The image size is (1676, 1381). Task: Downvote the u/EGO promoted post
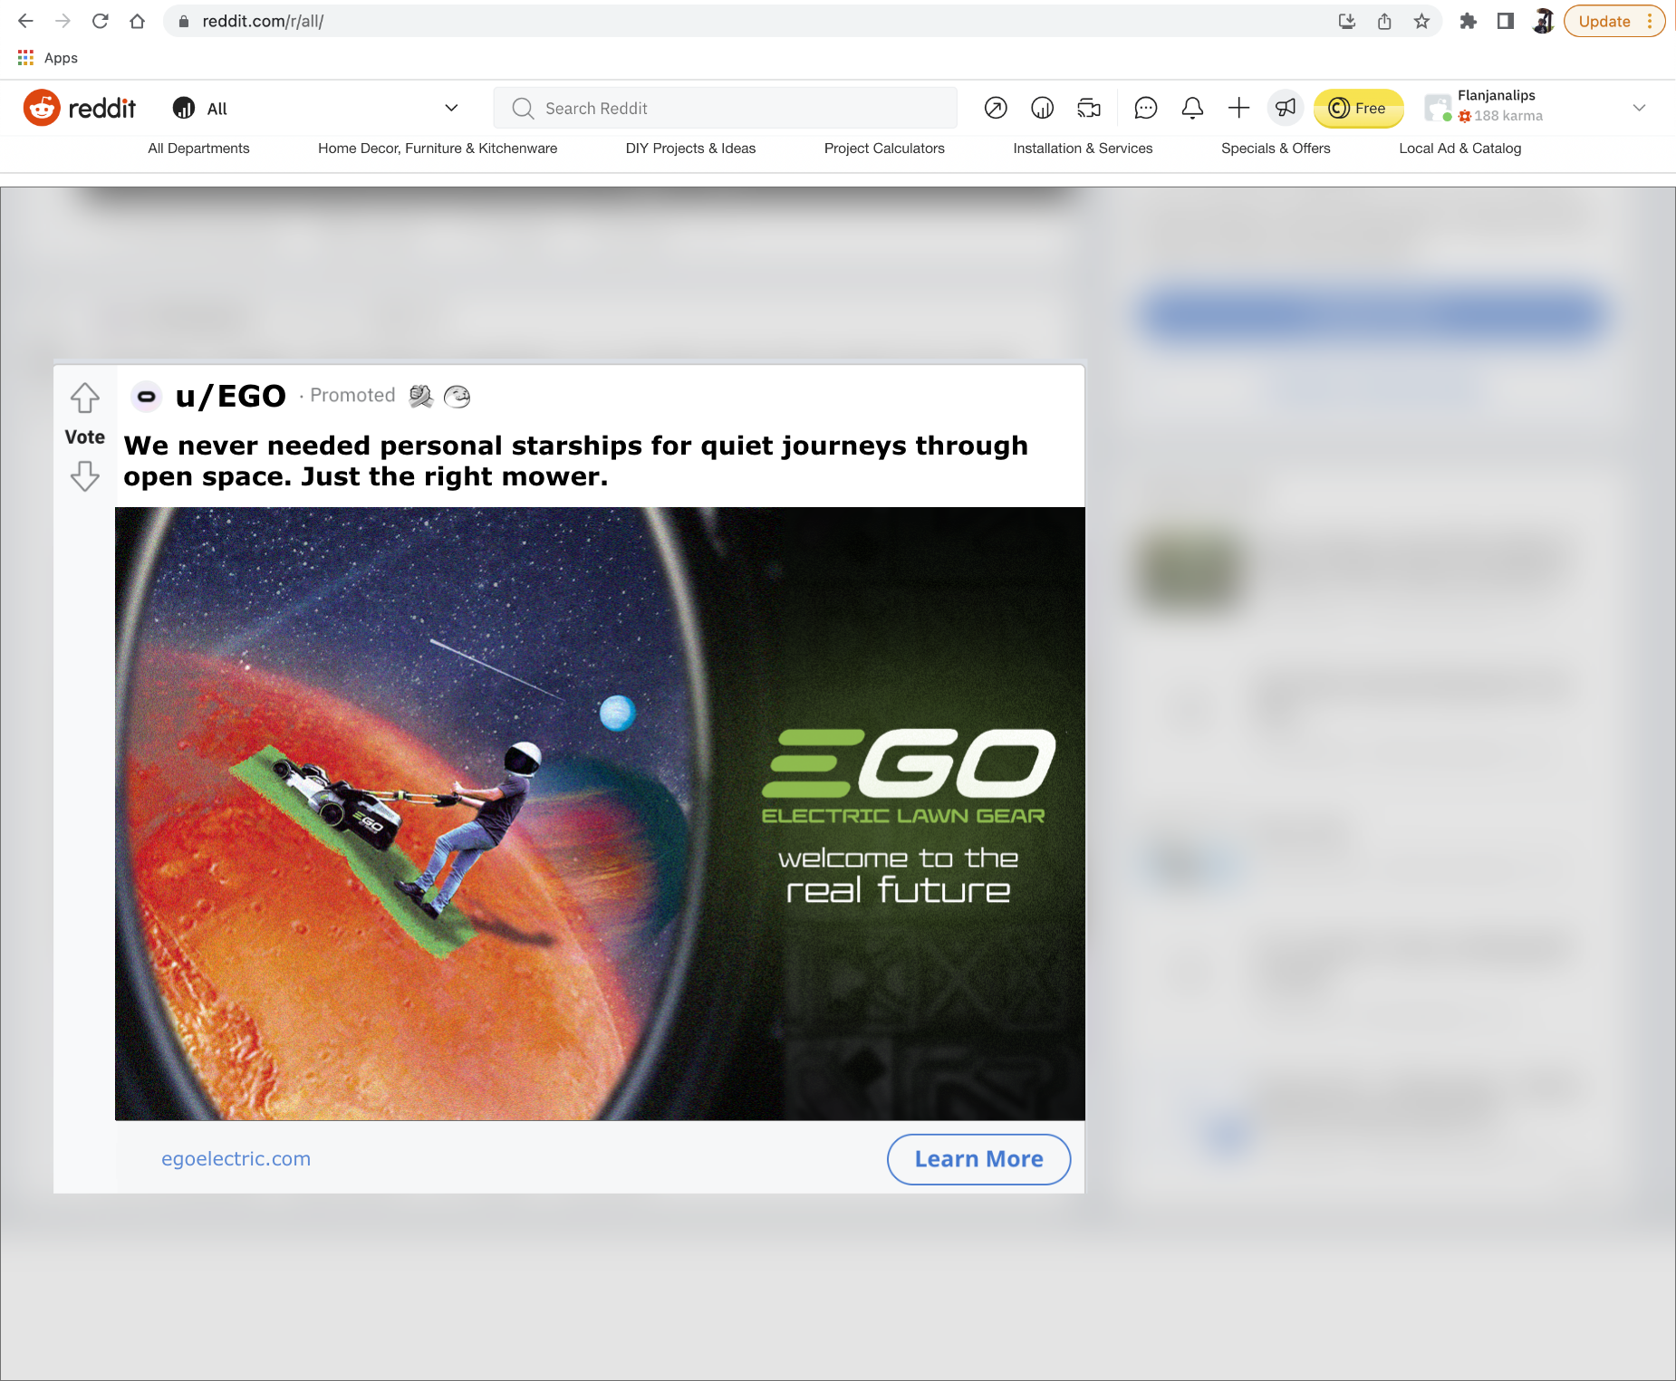coord(85,475)
